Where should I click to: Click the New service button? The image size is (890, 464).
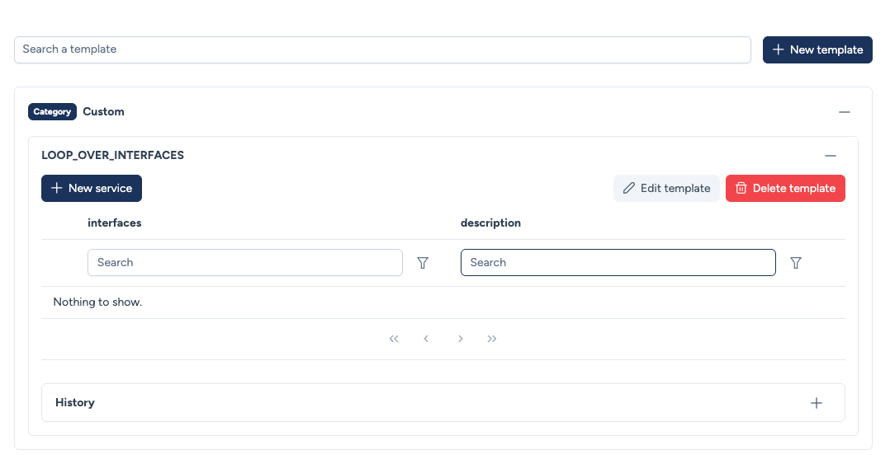click(92, 188)
